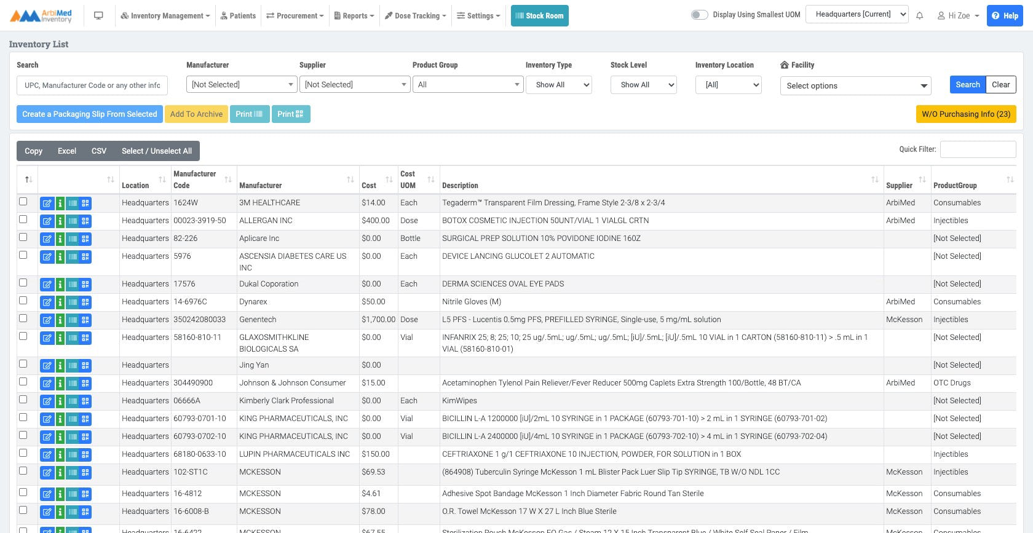Screen dimensions: 1033x533
Task: Click Create a Packaging Slip From Selected
Action: pos(90,114)
